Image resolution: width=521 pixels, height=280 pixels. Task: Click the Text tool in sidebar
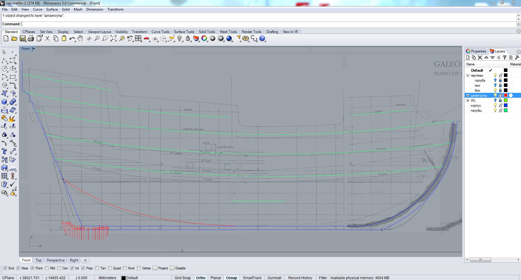tap(4, 151)
